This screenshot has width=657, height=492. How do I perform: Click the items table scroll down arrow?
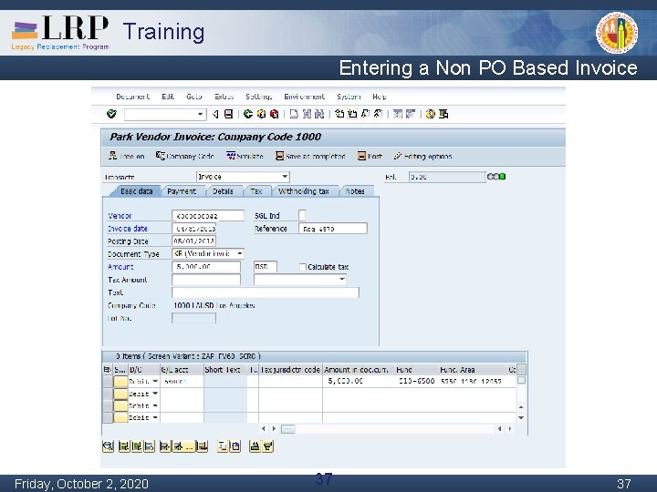(521, 417)
